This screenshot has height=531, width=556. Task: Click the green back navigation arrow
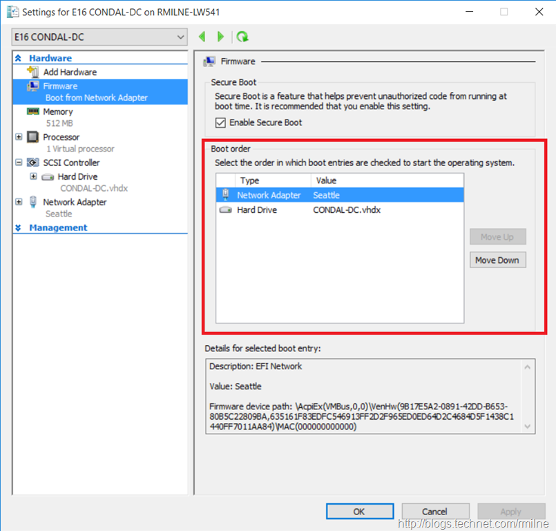tap(202, 37)
